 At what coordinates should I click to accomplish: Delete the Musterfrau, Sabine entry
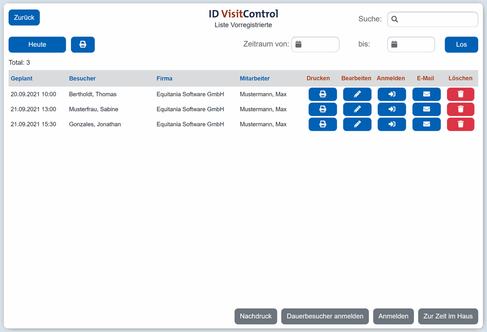(460, 109)
